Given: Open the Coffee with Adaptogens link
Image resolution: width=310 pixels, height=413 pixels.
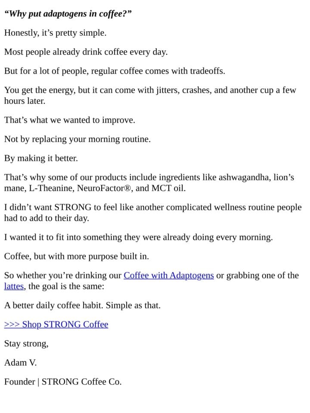Looking at the screenshot, I should point(169,275).
